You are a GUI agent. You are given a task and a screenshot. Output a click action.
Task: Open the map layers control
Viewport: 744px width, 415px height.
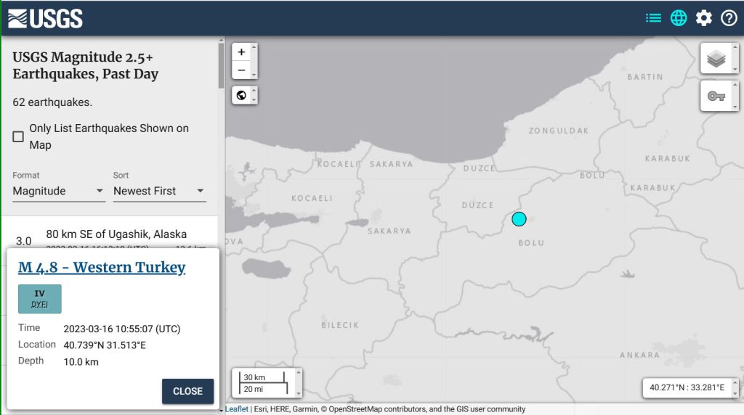(x=716, y=59)
